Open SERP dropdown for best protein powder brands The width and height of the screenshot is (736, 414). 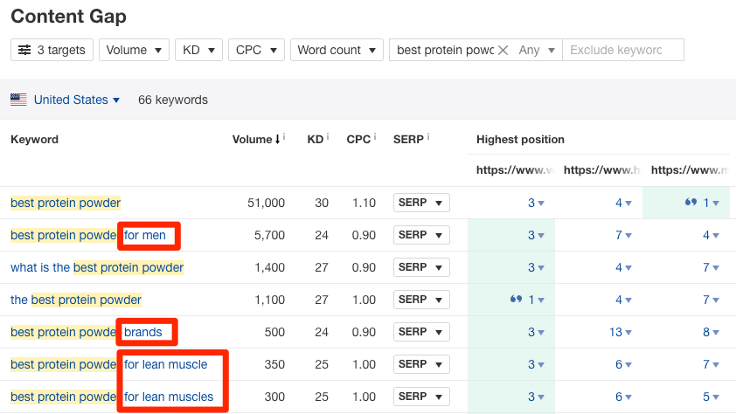[x=421, y=332]
